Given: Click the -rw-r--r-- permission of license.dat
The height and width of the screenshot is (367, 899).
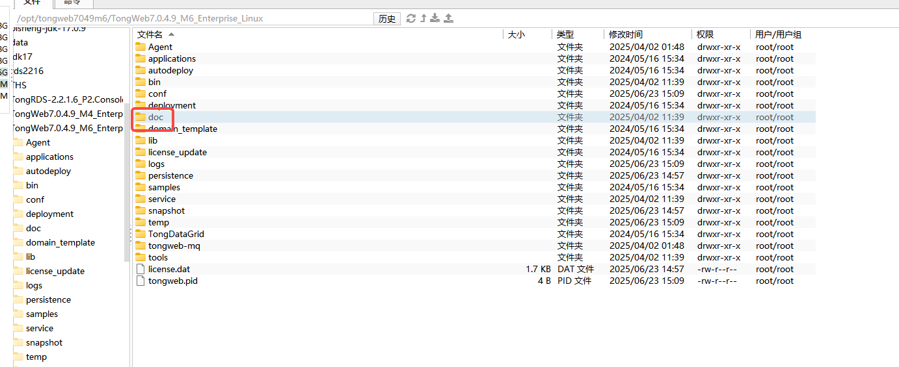Looking at the screenshot, I should pyautogui.click(x=717, y=269).
